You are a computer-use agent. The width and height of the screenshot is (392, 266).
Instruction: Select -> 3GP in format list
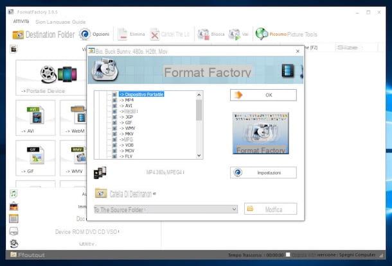(x=126, y=117)
